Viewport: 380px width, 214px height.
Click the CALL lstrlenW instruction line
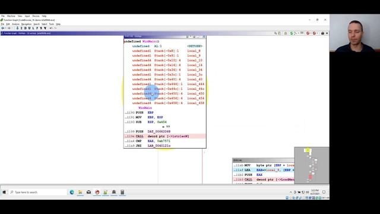(165, 136)
